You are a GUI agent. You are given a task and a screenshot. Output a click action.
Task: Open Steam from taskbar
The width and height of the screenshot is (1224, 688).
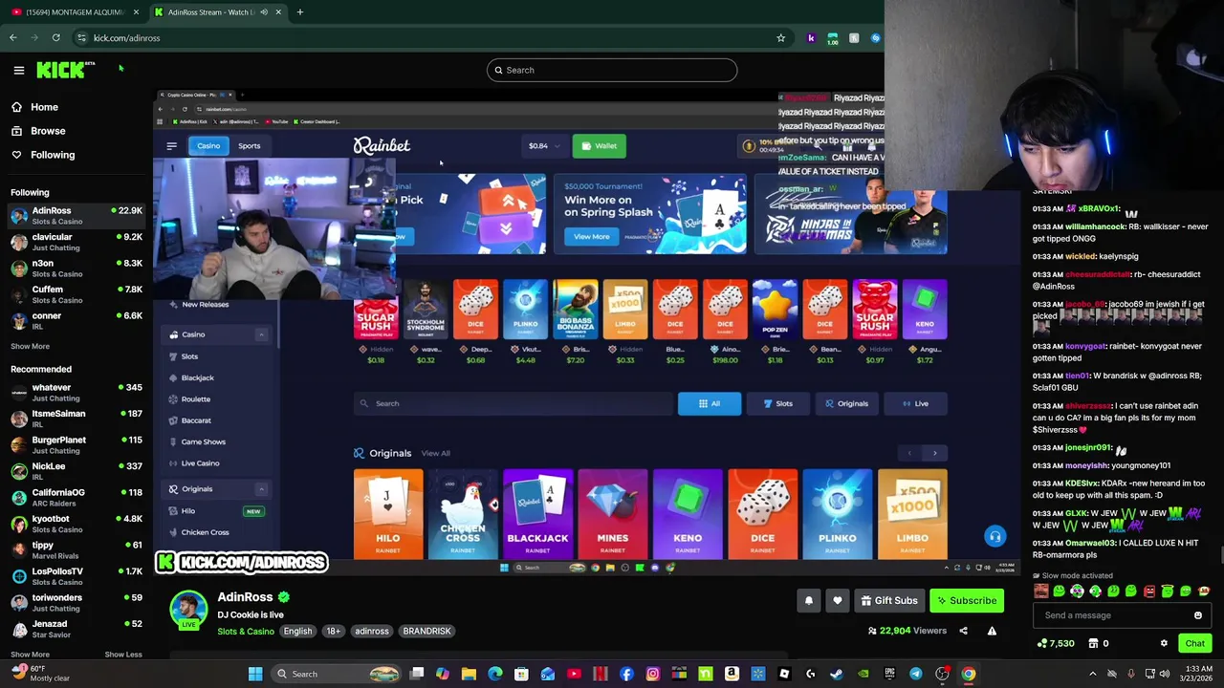pyautogui.click(x=836, y=674)
